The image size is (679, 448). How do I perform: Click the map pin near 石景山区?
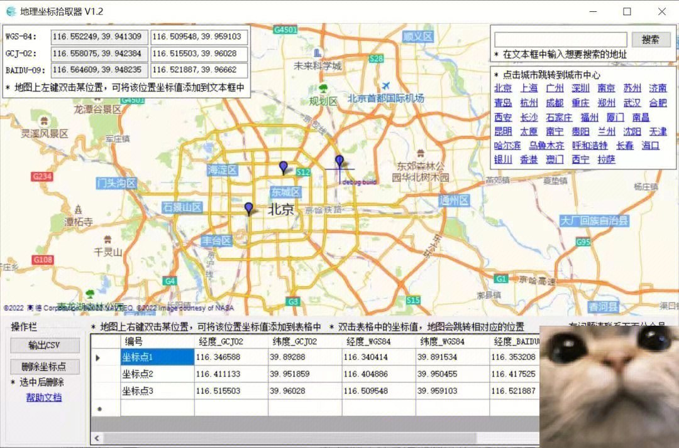tap(248, 209)
